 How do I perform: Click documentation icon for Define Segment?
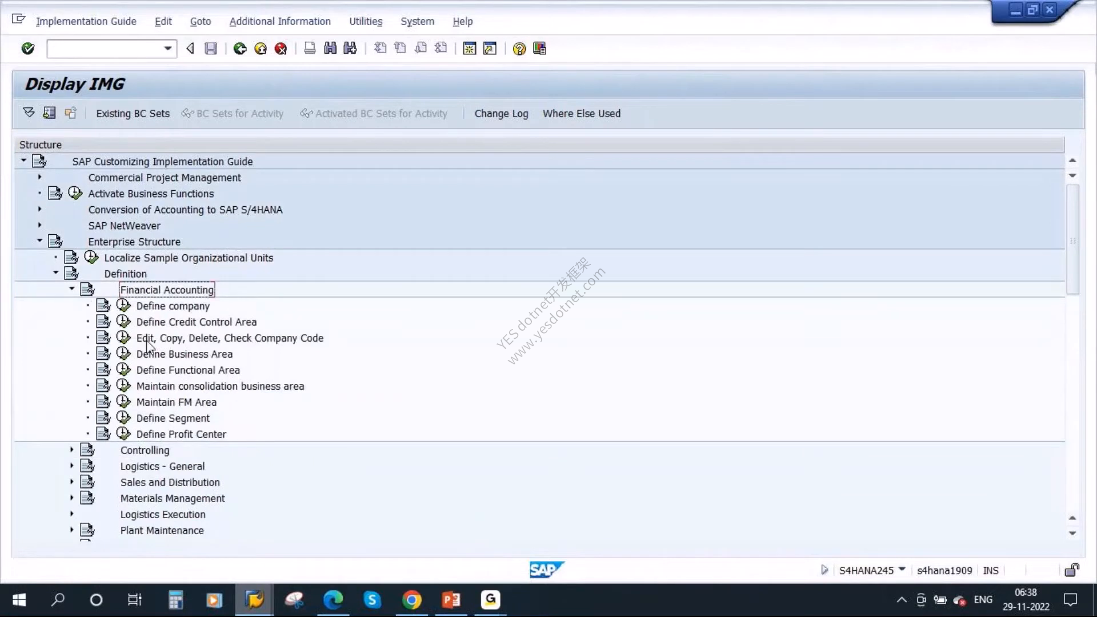coord(103,418)
